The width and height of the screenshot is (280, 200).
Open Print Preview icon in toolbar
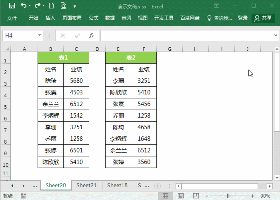coord(63,6)
